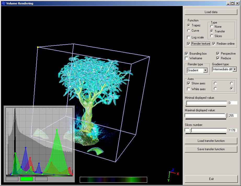Screen dimensions: 241x186
Task: Toggle the Render texture checkbox
Action: click(x=188, y=44)
